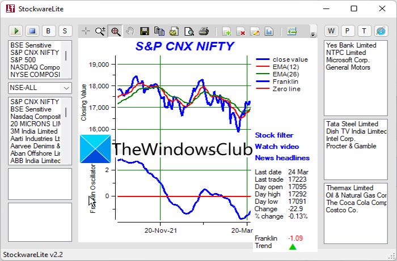
Task: Select NASDAQ Compo in the index list
Action: (35, 67)
